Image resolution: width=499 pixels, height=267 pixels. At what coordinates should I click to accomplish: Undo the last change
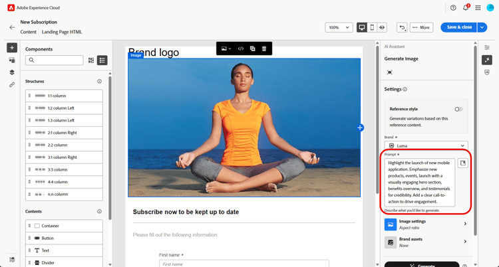402,27
